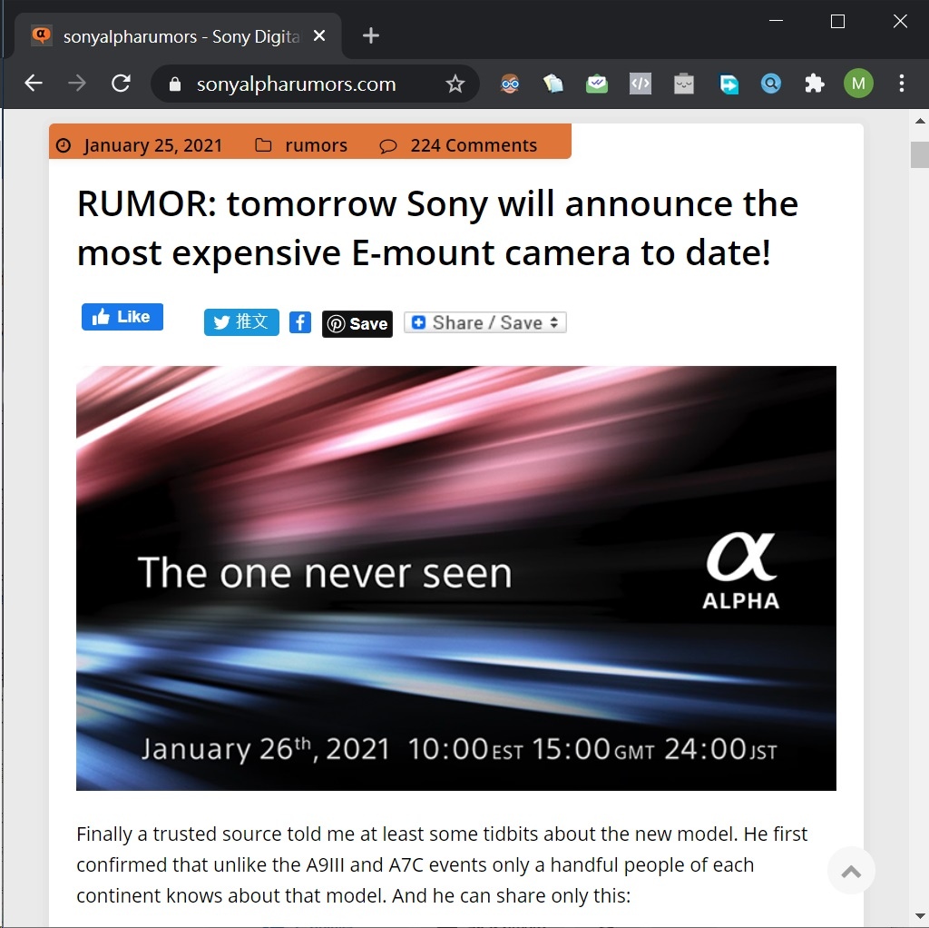Open the Chrome three-dot menu
The width and height of the screenshot is (929, 928).
[x=901, y=84]
